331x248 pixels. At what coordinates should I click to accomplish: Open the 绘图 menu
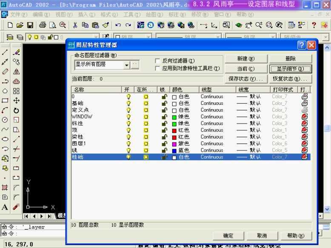pos(154,14)
